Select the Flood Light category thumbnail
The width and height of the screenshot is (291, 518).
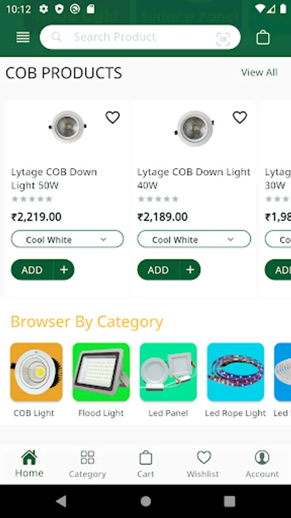point(101,372)
